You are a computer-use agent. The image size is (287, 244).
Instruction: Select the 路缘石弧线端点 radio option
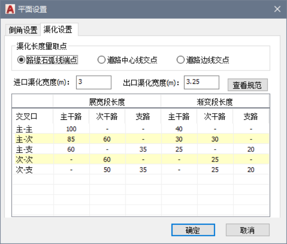(x=47, y=60)
